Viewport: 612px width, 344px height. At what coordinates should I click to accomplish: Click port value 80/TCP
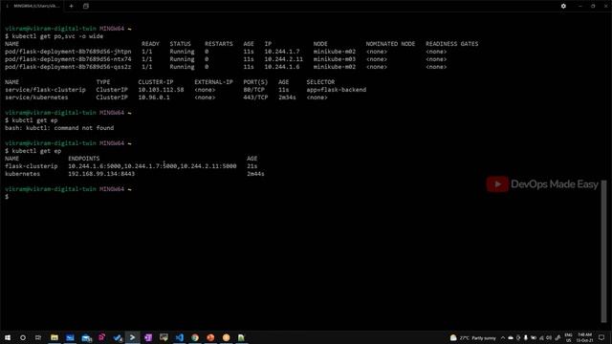pyautogui.click(x=253, y=90)
